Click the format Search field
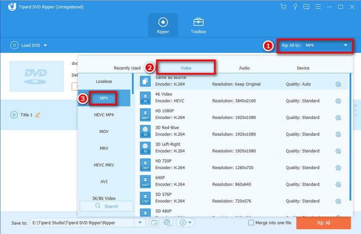361x234 pixels. point(106,206)
